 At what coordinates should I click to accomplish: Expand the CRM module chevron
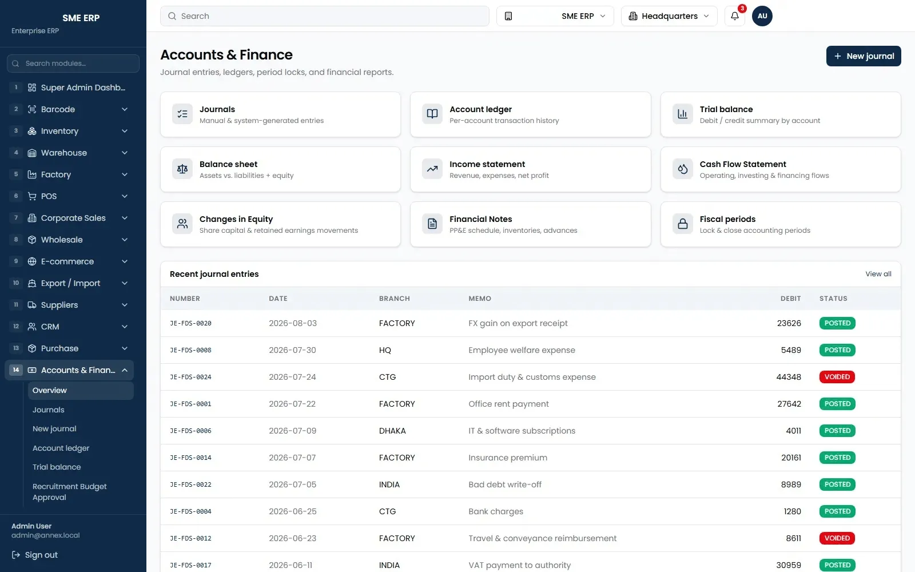tap(125, 327)
